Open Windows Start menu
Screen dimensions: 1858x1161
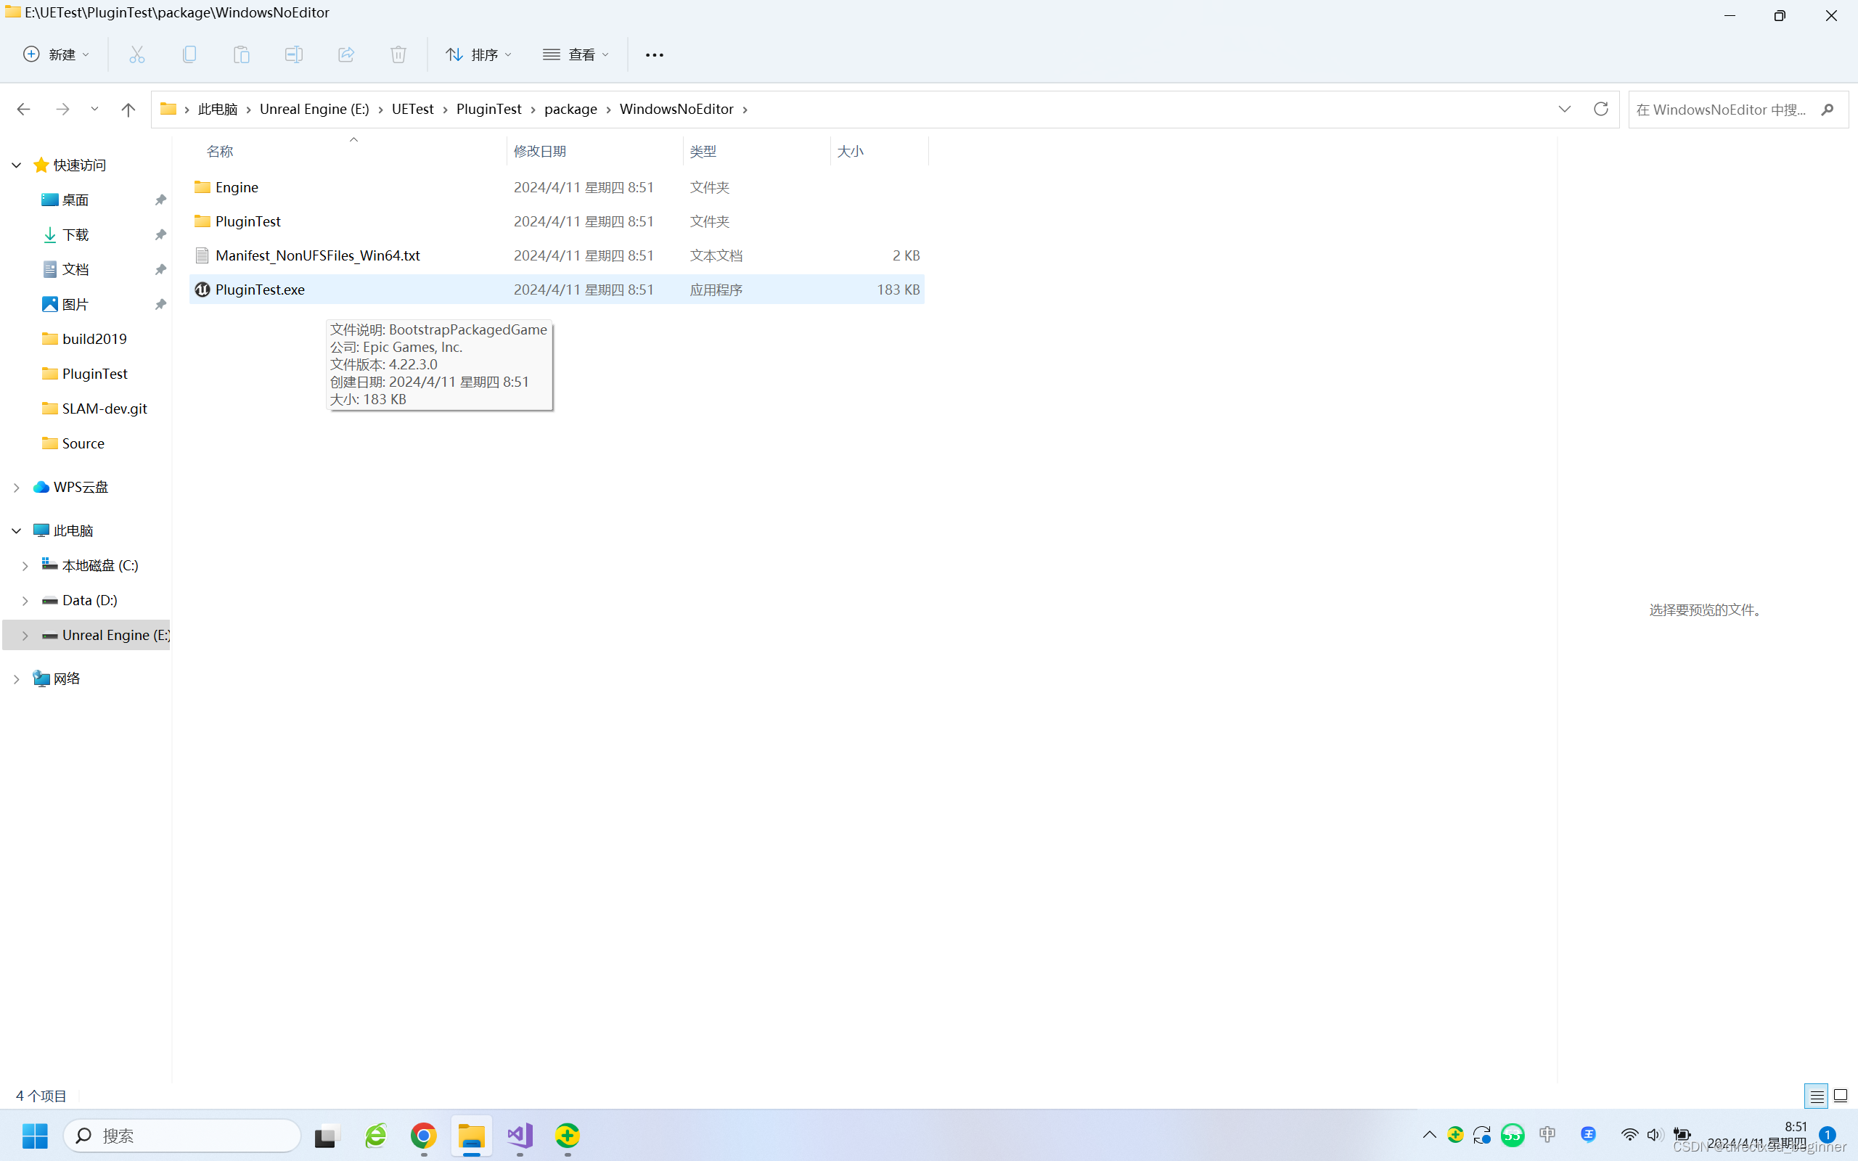click(x=35, y=1136)
